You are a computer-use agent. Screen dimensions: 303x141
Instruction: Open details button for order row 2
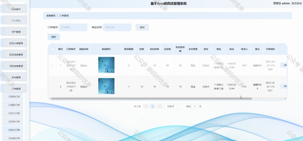[284, 86]
